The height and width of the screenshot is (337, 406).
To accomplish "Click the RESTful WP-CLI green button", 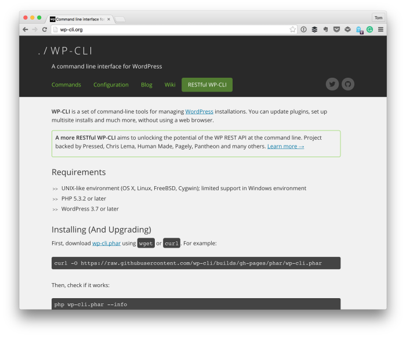I will click(207, 85).
